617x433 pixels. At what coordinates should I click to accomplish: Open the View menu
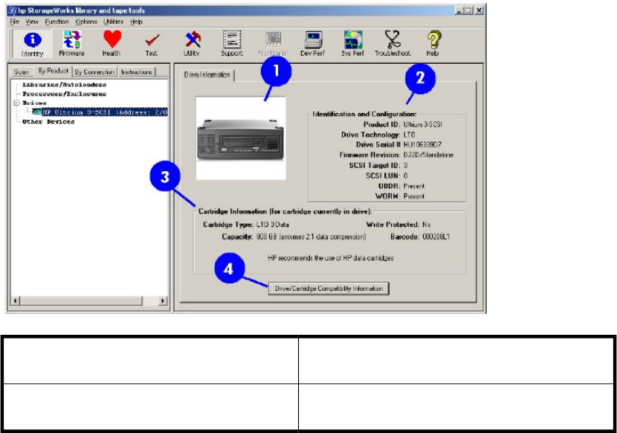32,22
